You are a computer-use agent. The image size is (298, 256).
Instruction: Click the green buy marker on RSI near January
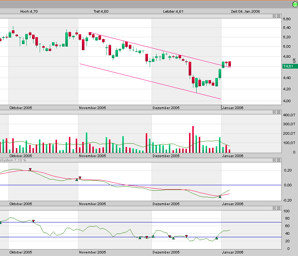point(217,238)
